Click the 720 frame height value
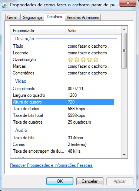139x191 pixels. [x=71, y=102]
